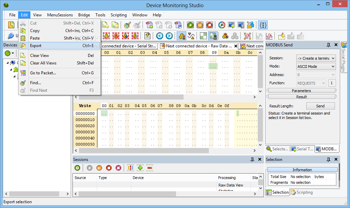The height and width of the screenshot is (208, 350).
Task: Toggle the honeycomb with traffic light button
Action: pyautogui.click(x=182, y=36)
